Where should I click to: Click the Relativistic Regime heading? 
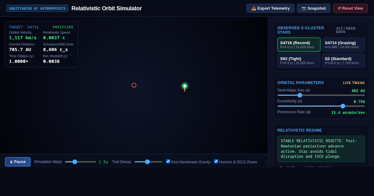(x=300, y=130)
